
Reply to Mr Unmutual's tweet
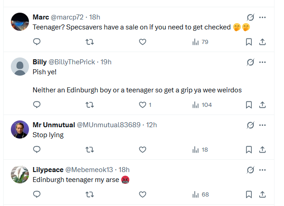37,149
